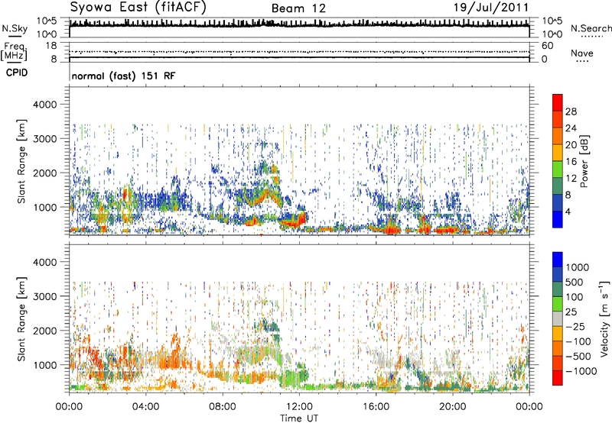The image size is (612, 423).
Task: Click the '16' label on power colorbar
Action: [x=571, y=162]
